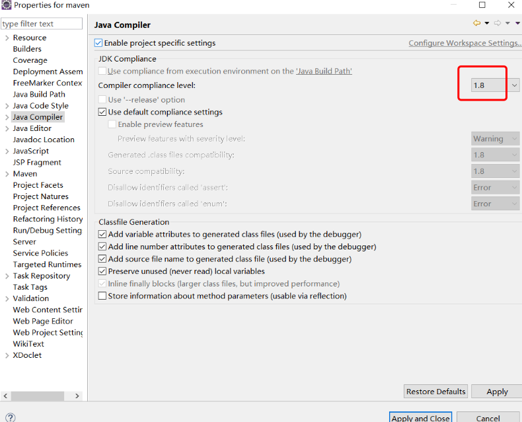Open Disallow identifiers called 'assert' dropdown
Viewport: 522px width, 422px height.
coord(496,188)
